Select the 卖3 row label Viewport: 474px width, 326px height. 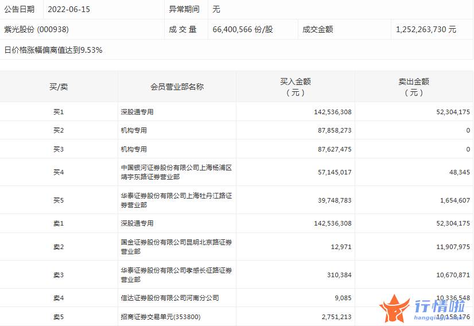59,275
